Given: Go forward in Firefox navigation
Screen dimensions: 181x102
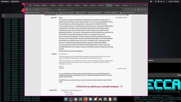Looking at the screenshot, I should pos(34,9).
